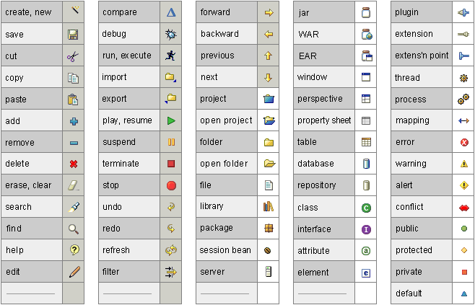The width and height of the screenshot is (475, 305).
Task: Click the purple interface I icon
Action: [366, 230]
